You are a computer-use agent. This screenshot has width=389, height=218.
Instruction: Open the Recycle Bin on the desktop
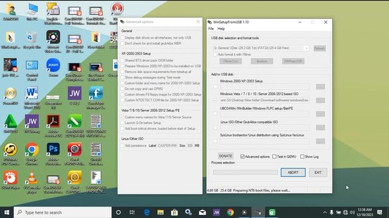(32, 40)
